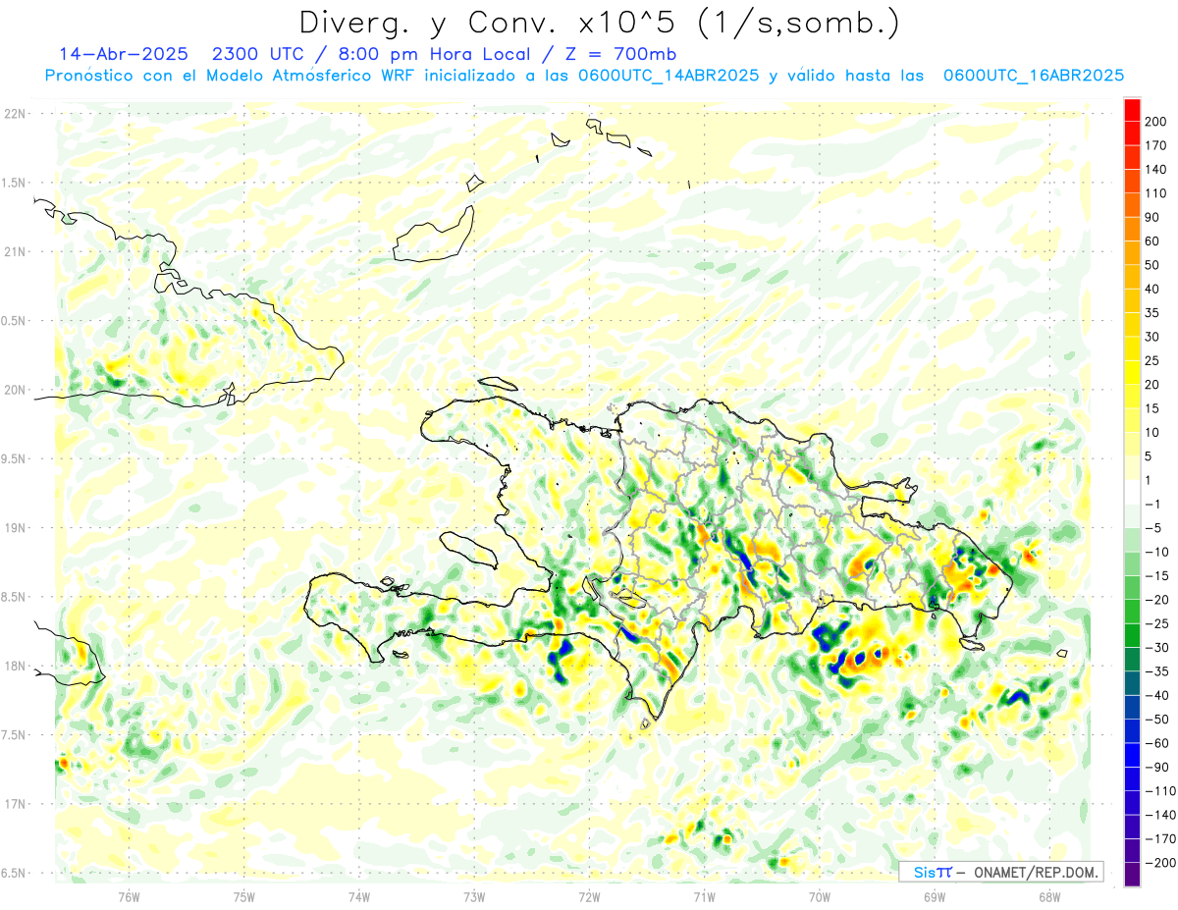Click the '22N' latitude label
1178x910 pixels.
click(14, 114)
